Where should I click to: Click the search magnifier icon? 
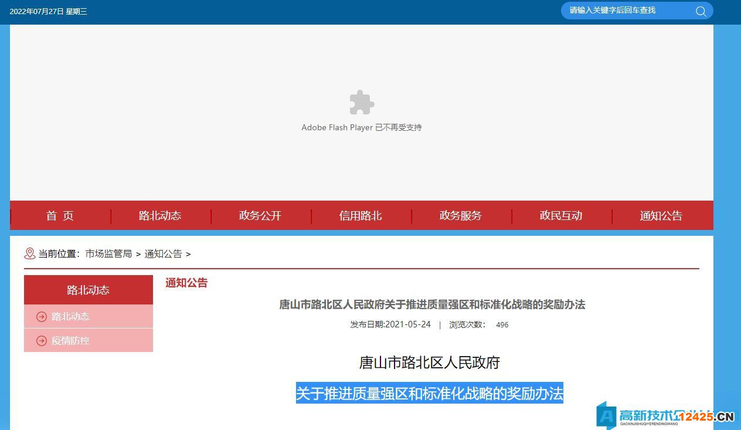(x=701, y=11)
